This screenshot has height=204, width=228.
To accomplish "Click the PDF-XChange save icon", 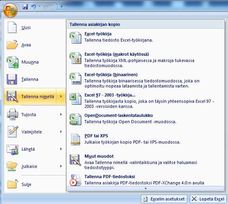I will [75, 180].
